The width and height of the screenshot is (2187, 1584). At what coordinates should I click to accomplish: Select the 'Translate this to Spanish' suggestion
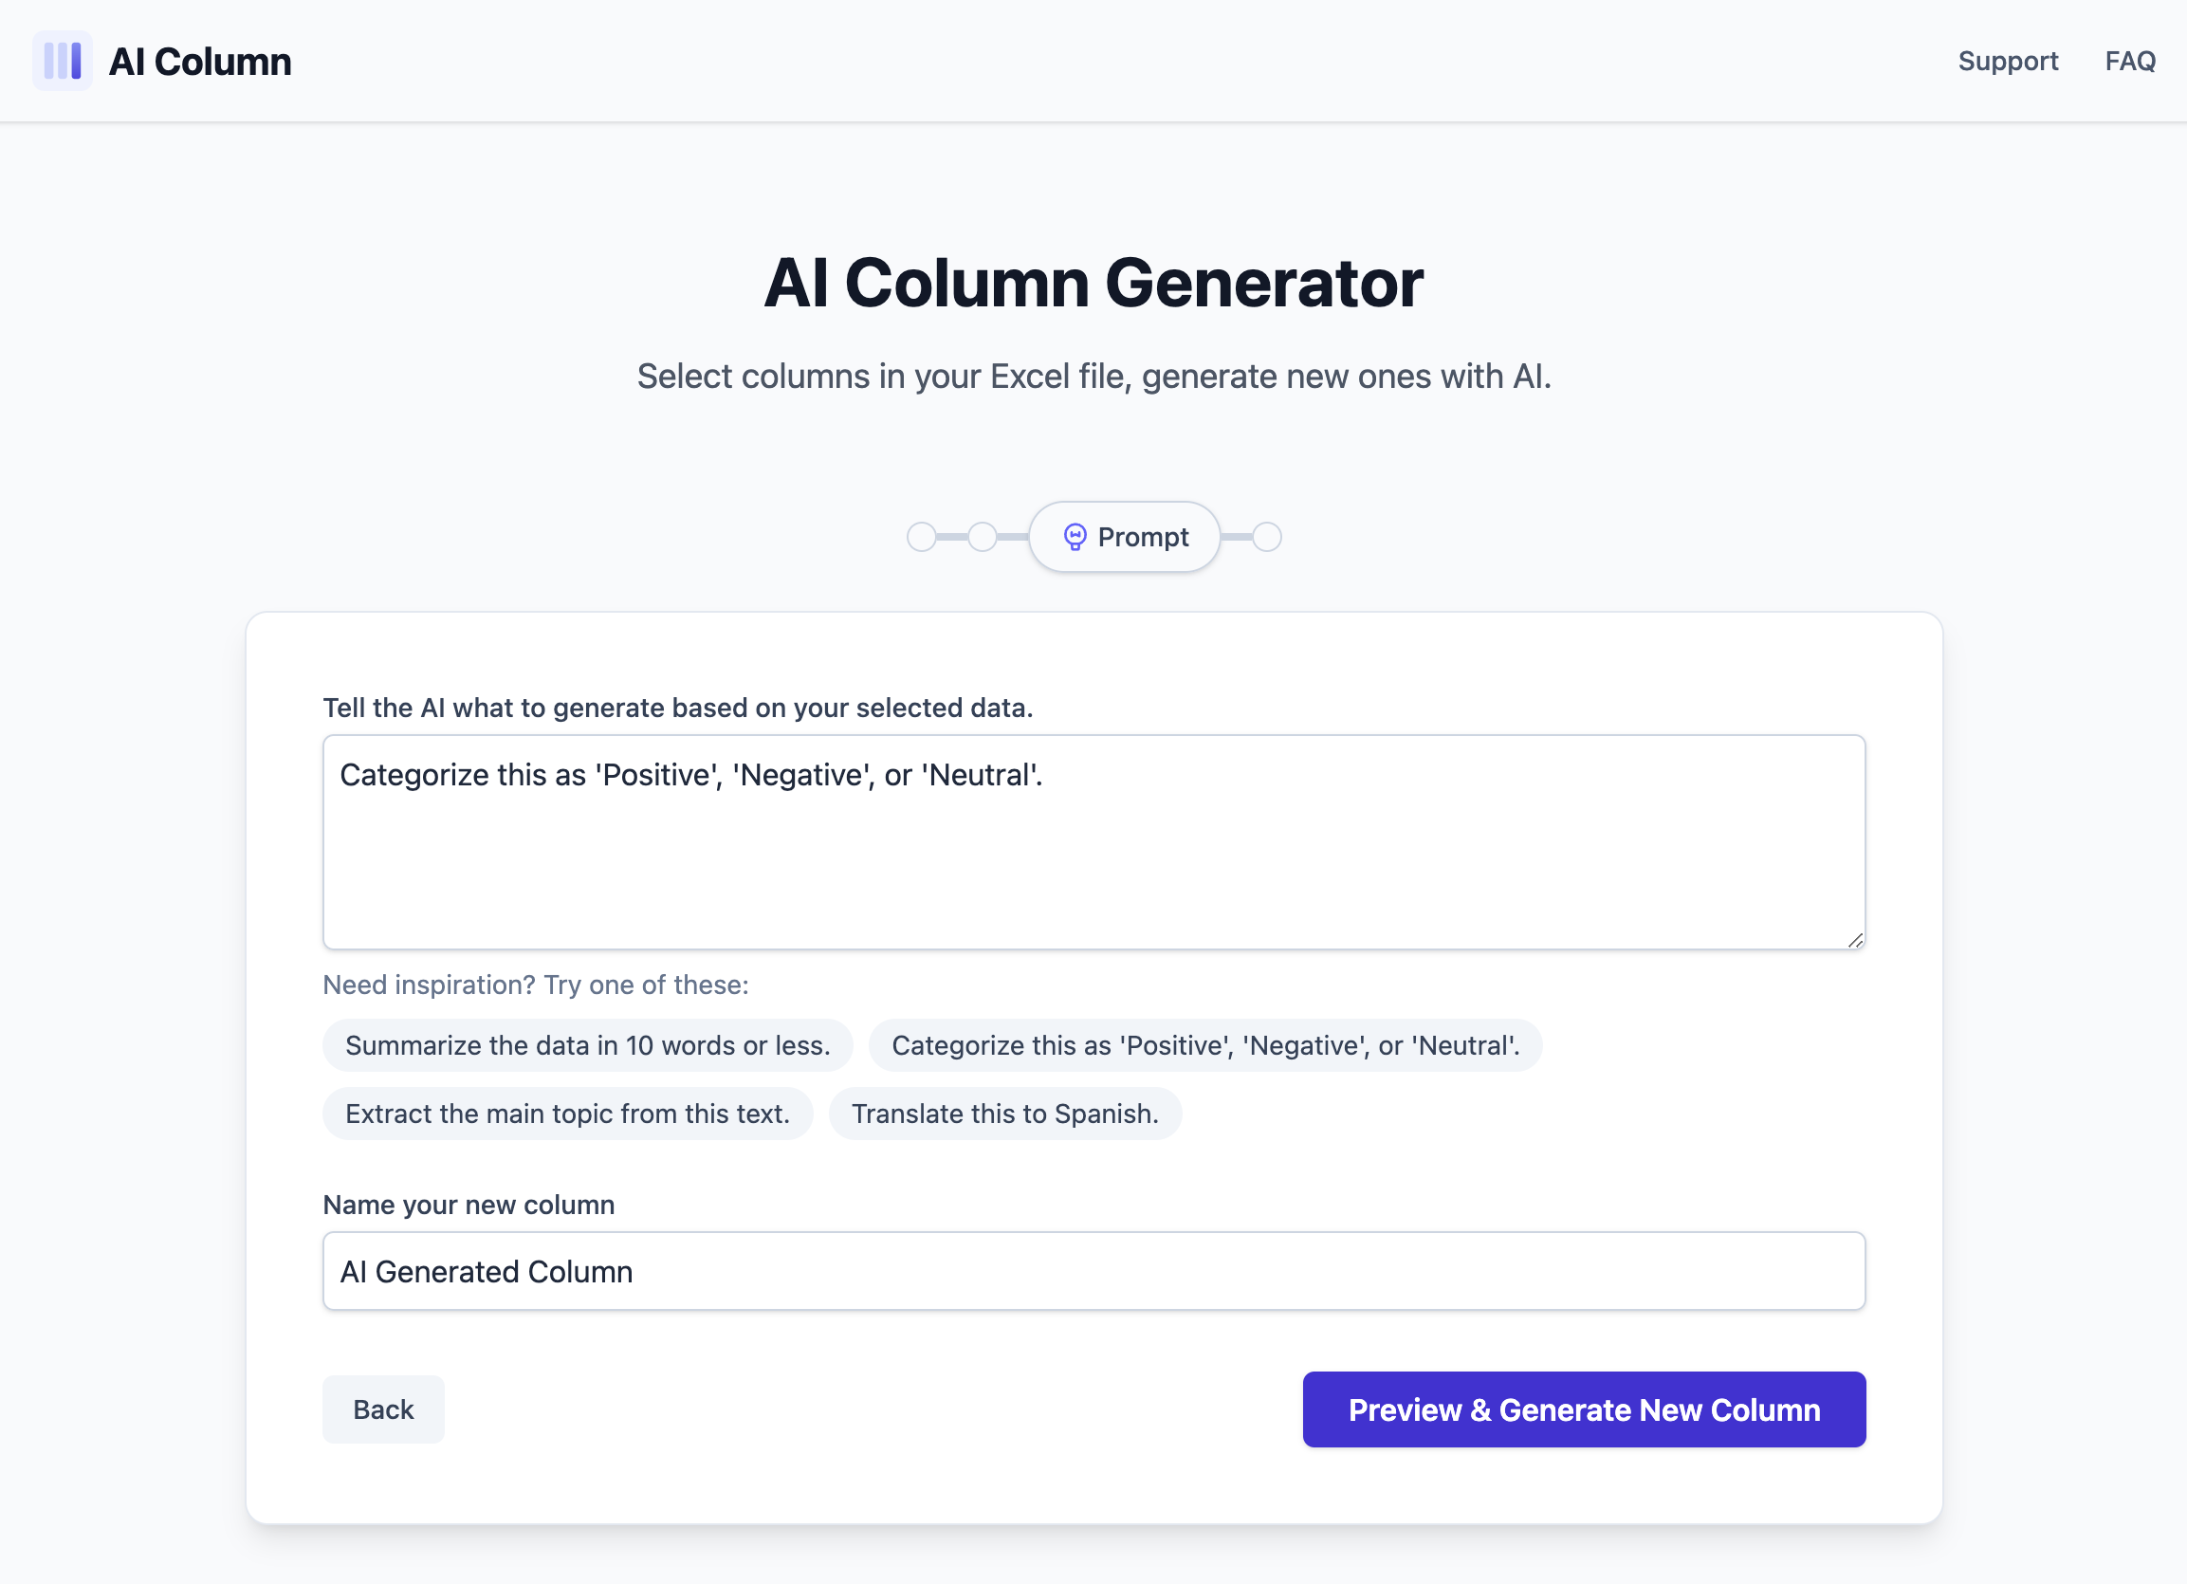1004,1114
